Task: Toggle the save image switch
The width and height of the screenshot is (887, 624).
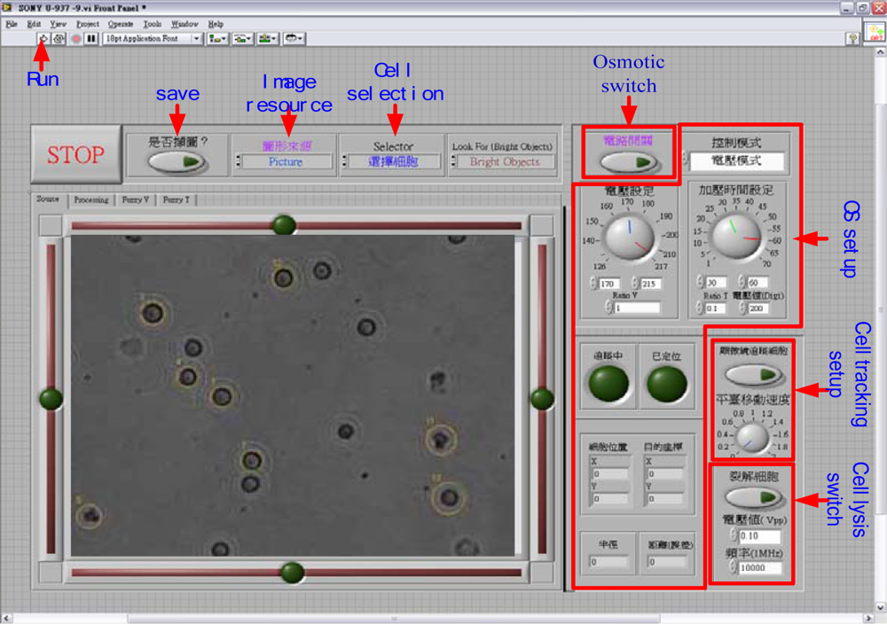Action: click(177, 162)
